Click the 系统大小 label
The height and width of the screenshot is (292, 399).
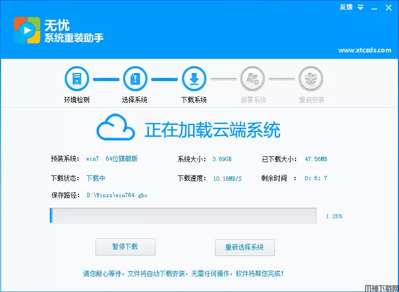click(192, 159)
